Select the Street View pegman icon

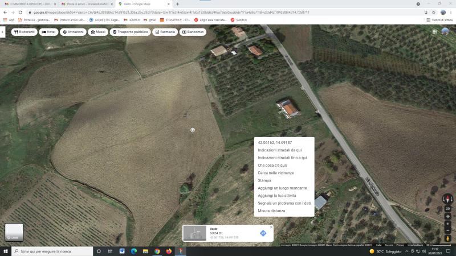(447, 238)
